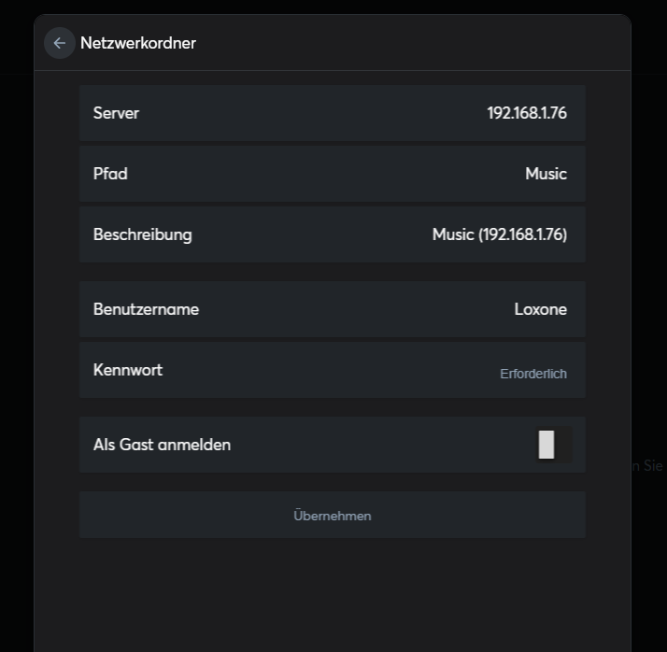Edit the Server address 192.168.1.76
667x652 pixels.
click(526, 113)
